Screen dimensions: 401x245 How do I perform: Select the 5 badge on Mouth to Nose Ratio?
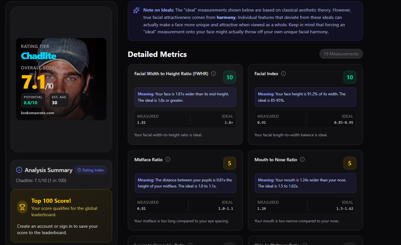click(x=350, y=163)
